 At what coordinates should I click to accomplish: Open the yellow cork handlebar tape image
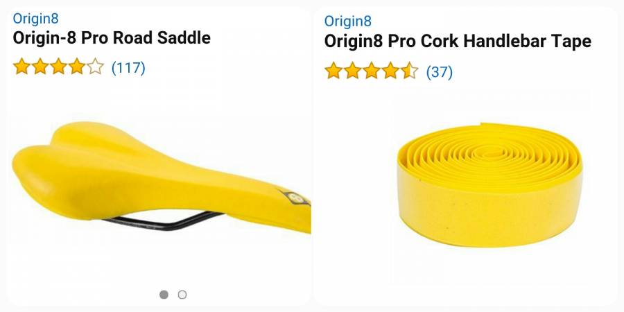tap(490, 184)
